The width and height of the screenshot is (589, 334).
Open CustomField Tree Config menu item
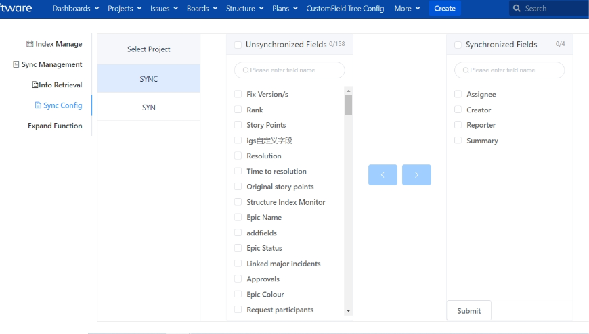coord(345,9)
